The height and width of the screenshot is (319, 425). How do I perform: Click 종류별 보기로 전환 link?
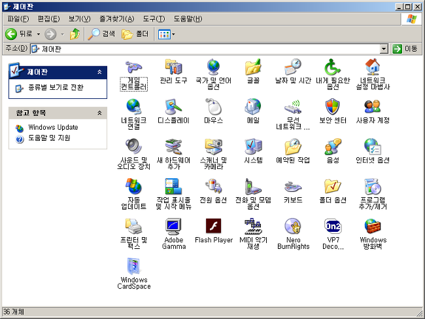(x=56, y=87)
